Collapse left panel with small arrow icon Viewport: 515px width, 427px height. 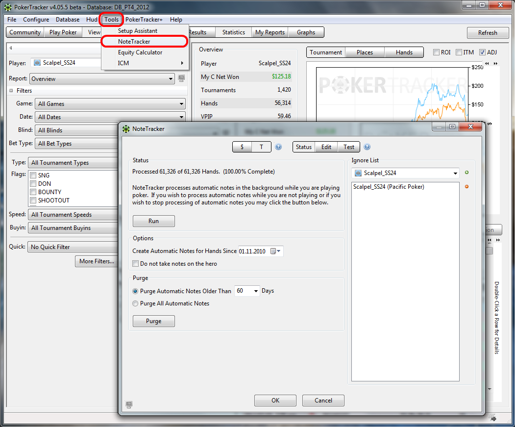pyautogui.click(x=11, y=48)
